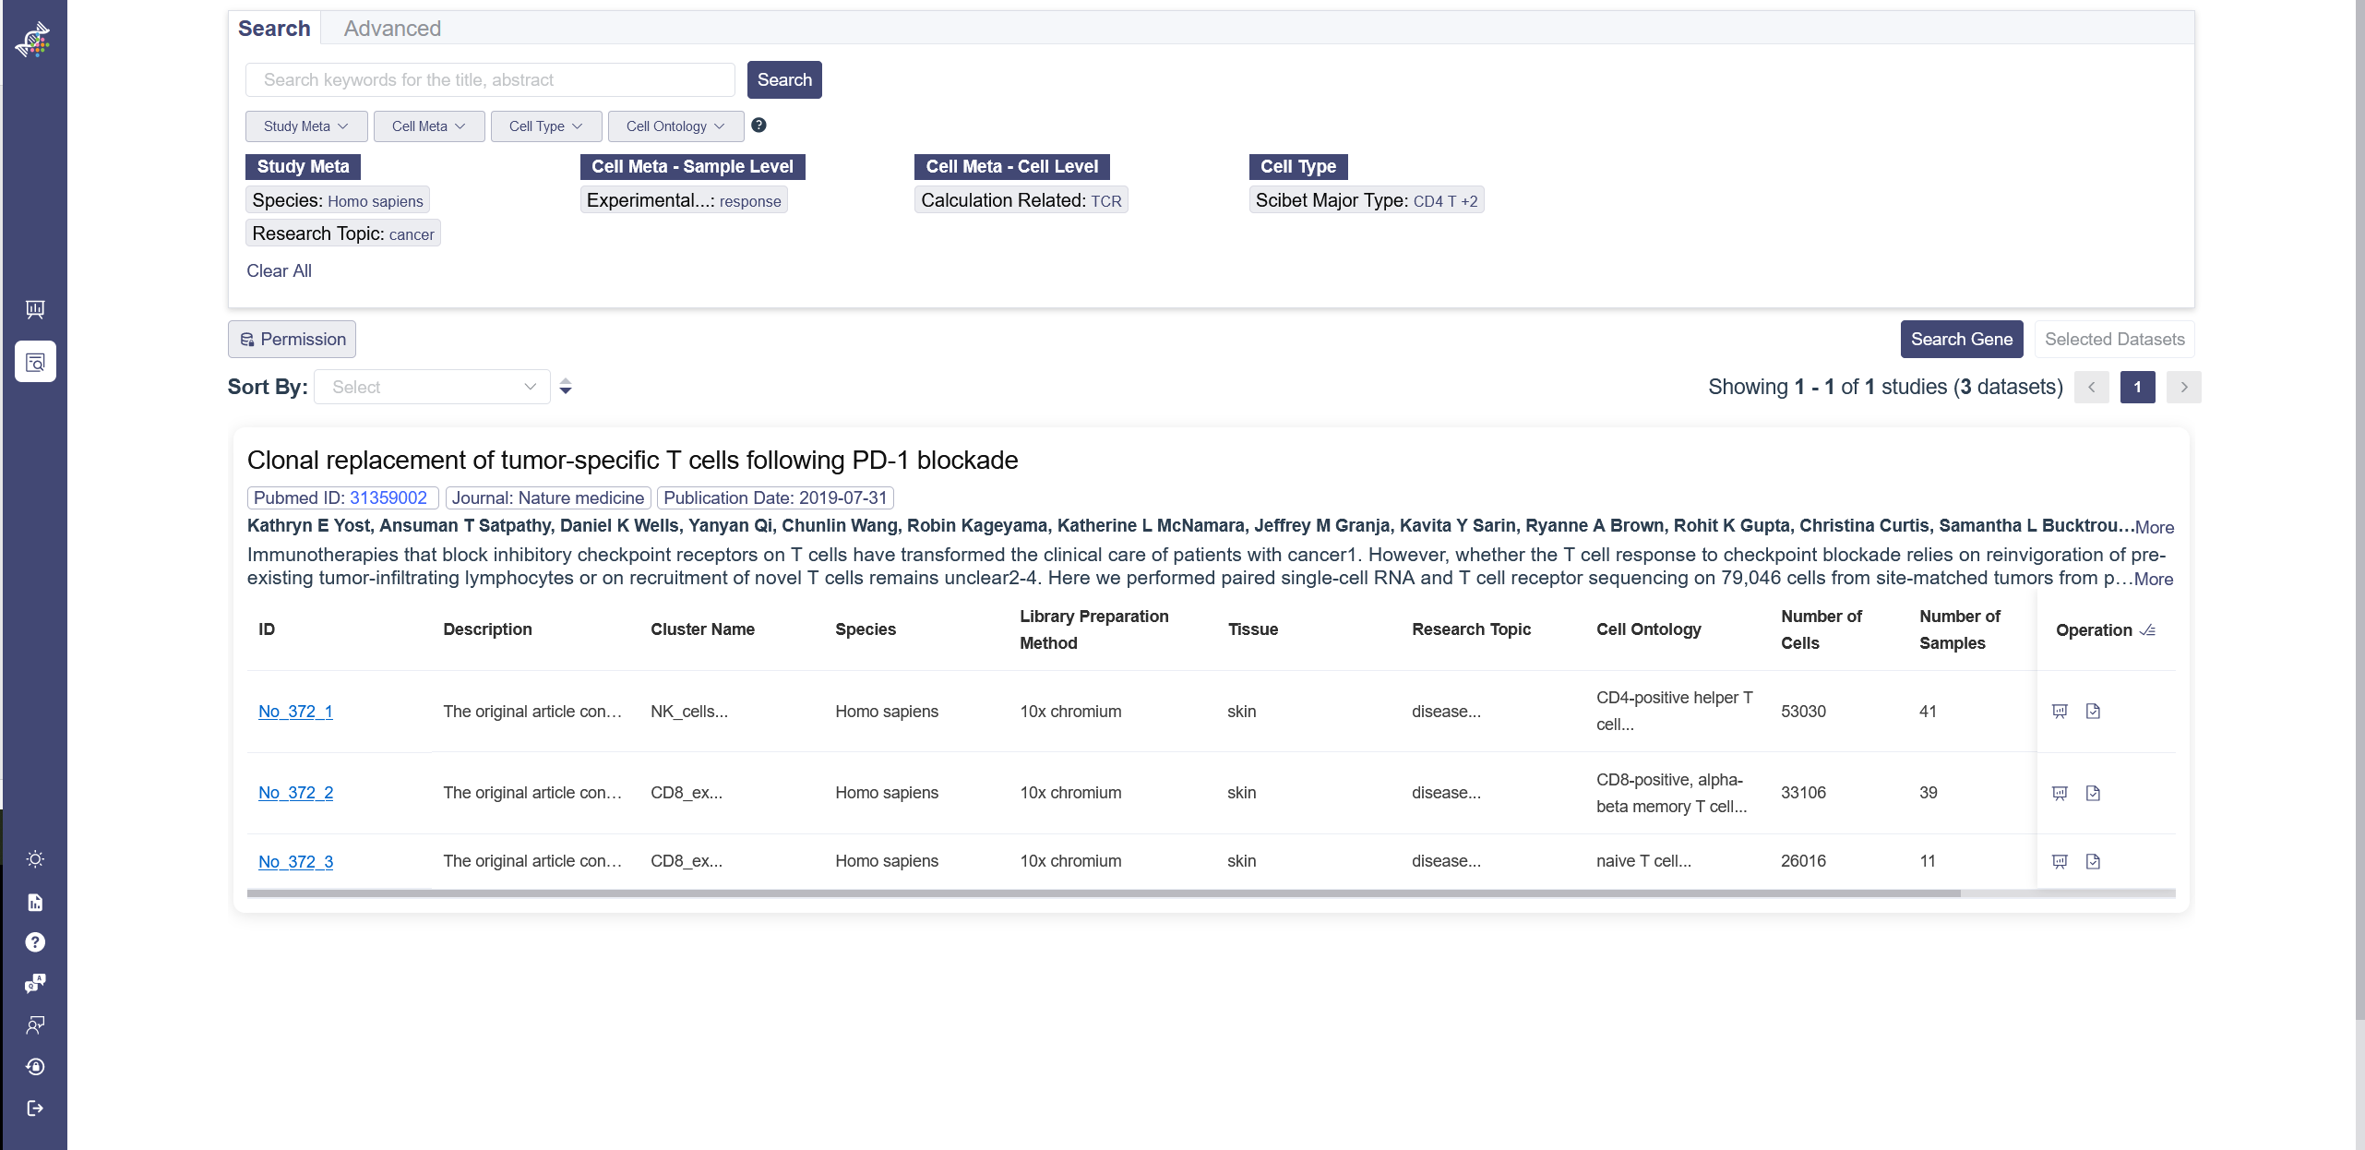Expand the Study Meta dropdown filter

(x=305, y=126)
